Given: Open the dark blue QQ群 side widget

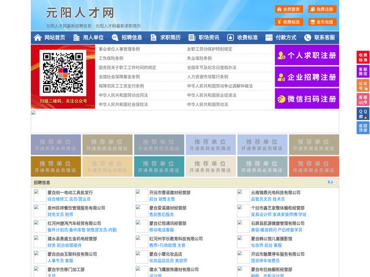Looking at the screenshot, I should pos(363,114).
